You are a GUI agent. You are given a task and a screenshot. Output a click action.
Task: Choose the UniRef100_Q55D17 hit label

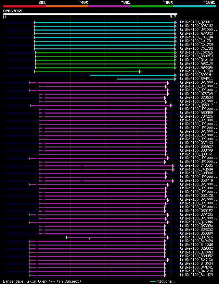coord(196,105)
